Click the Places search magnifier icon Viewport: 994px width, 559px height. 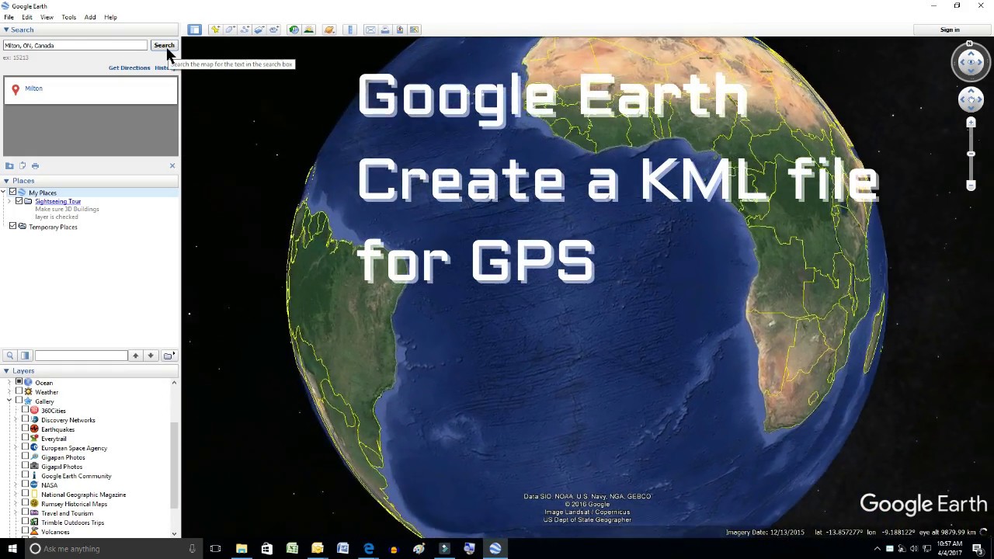click(x=10, y=356)
